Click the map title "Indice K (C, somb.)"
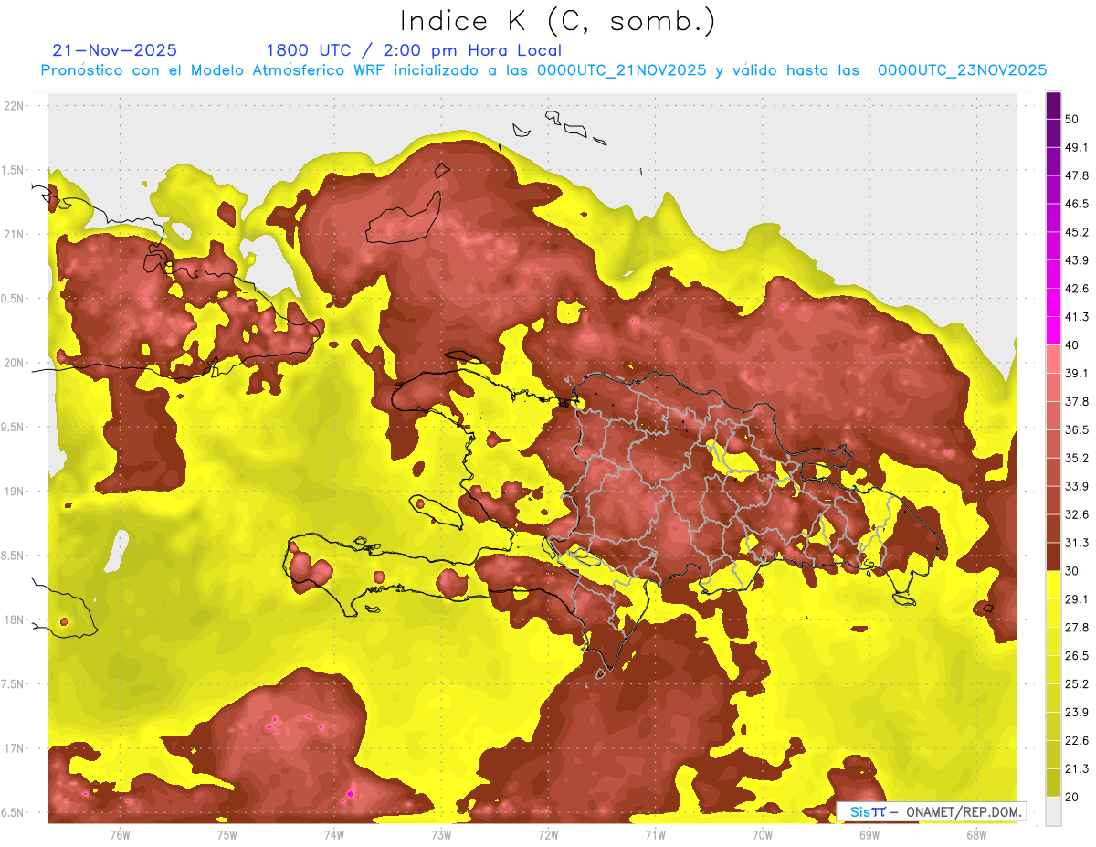Viewport: 1096px width, 847px height. pos(558,22)
